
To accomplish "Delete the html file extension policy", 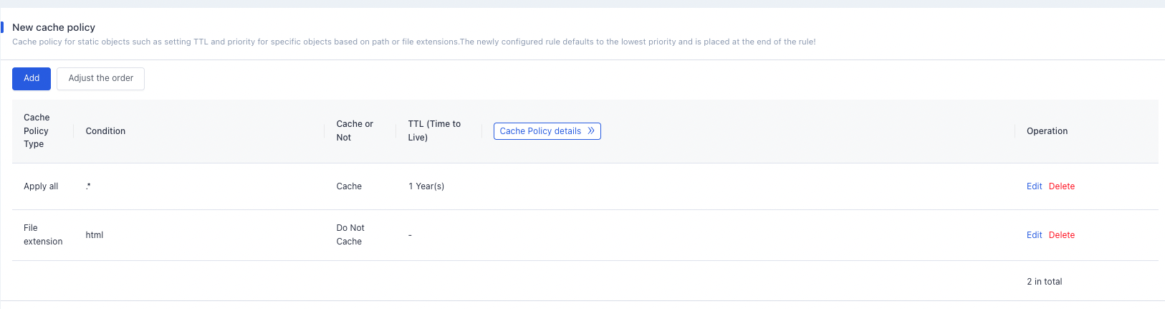I will (1061, 235).
